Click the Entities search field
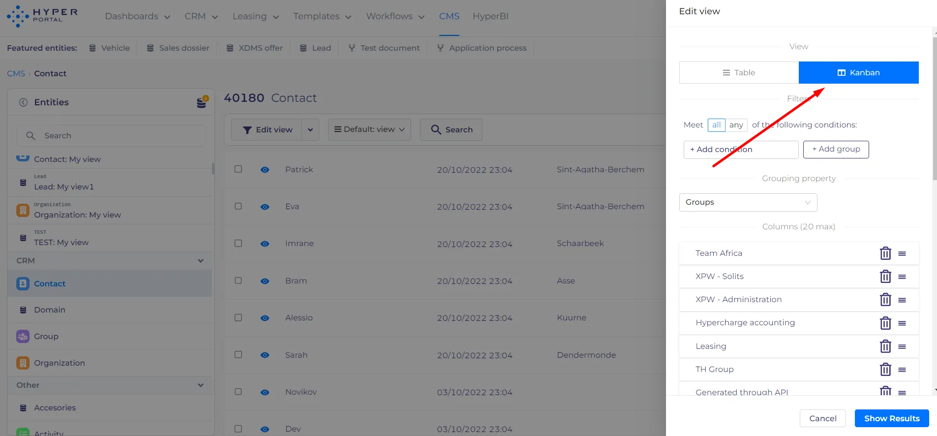 pyautogui.click(x=111, y=135)
